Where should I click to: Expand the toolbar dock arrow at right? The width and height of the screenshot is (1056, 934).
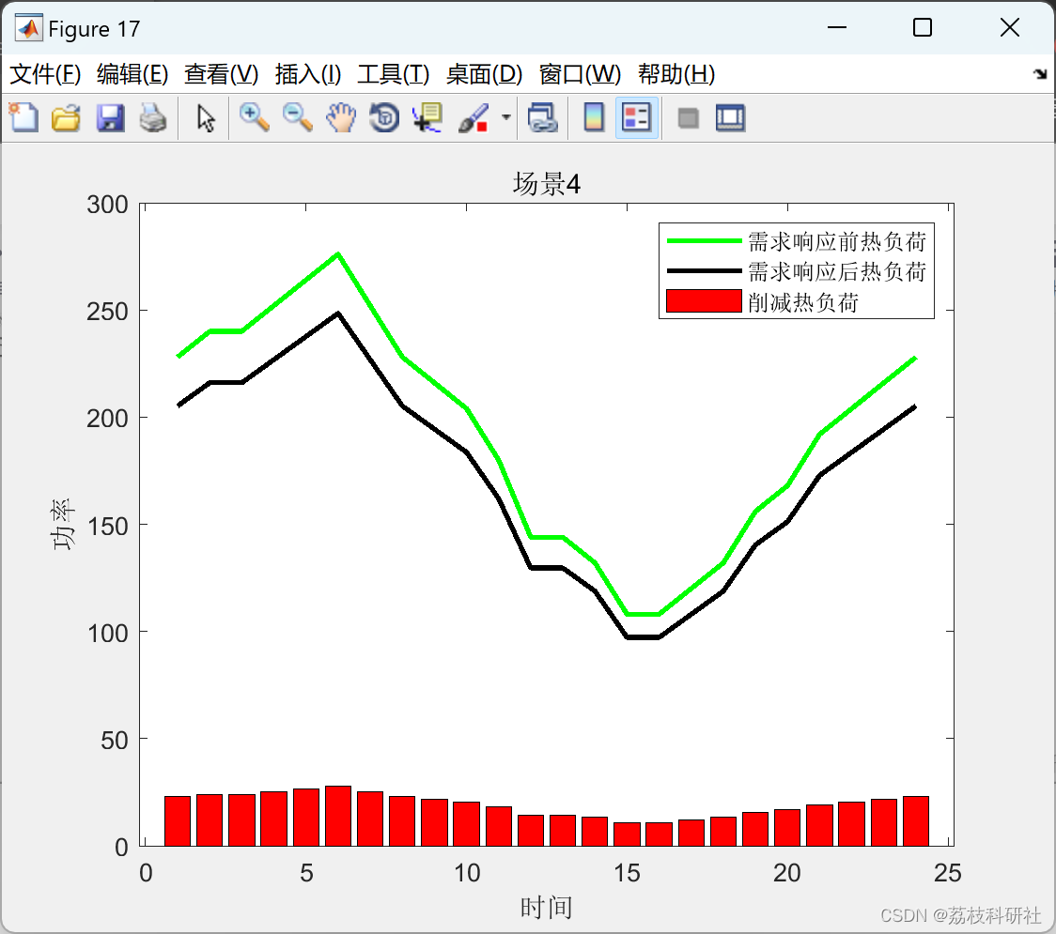pos(1041,74)
